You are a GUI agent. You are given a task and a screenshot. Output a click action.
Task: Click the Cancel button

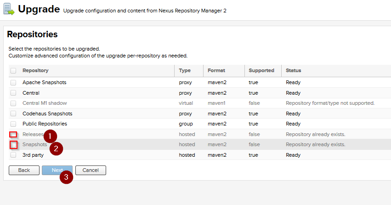tap(91, 170)
